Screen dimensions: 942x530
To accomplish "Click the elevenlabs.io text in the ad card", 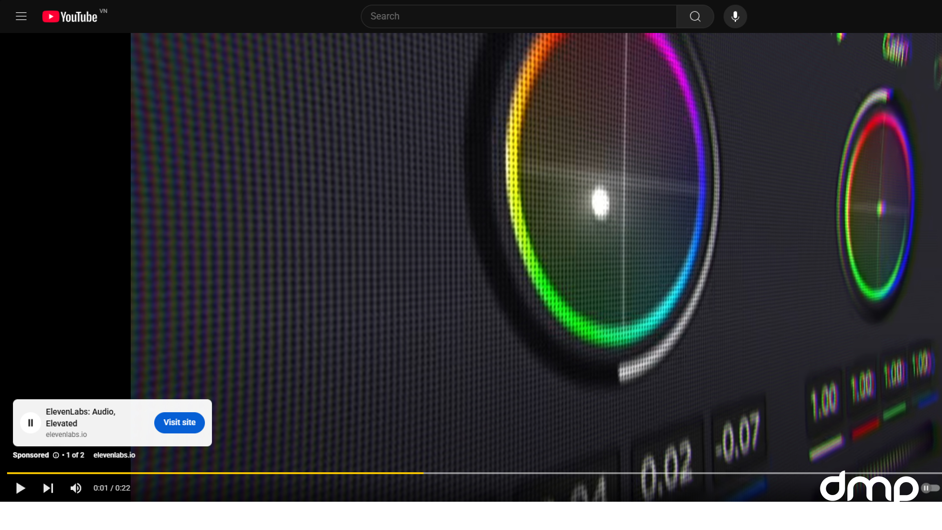I will pos(66,435).
